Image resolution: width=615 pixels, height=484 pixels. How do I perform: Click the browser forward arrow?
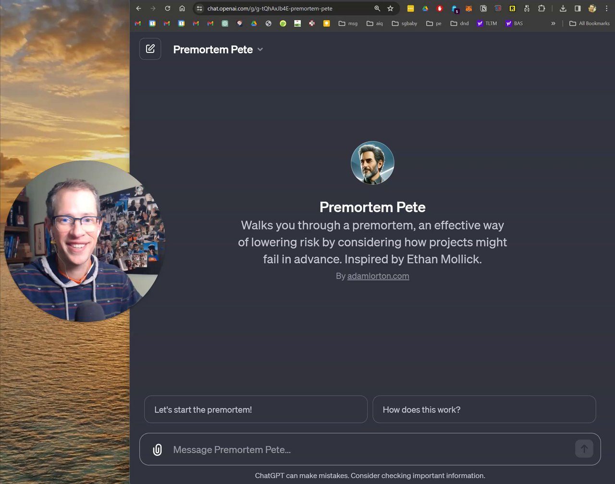point(153,8)
